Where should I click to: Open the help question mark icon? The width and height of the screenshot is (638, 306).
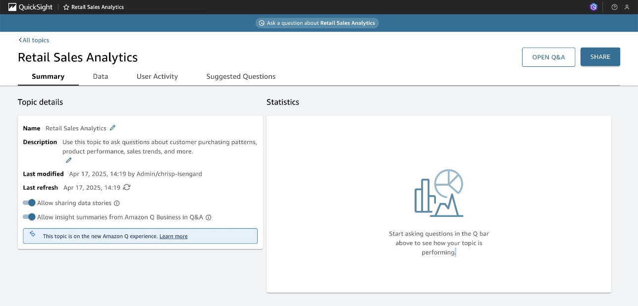pos(615,7)
